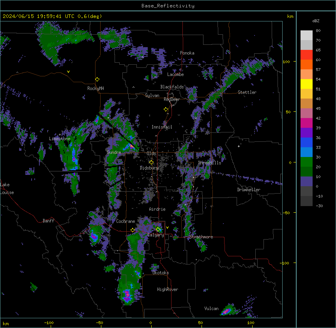Click the Lake Louise label
This screenshot has width=336, height=328.
pos(7,189)
